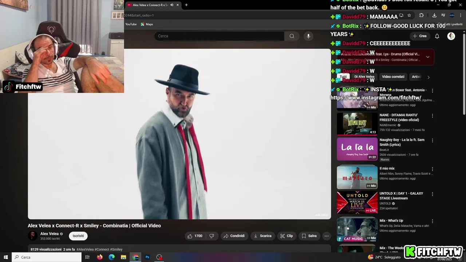466x262 pixels.
Task: Expand the playlist queue panel chevron
Action: pyautogui.click(x=428, y=57)
